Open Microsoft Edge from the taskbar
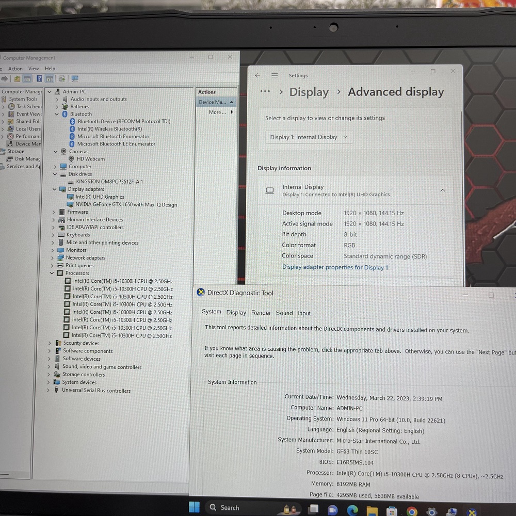Image resolution: width=516 pixels, height=516 pixels. click(352, 510)
